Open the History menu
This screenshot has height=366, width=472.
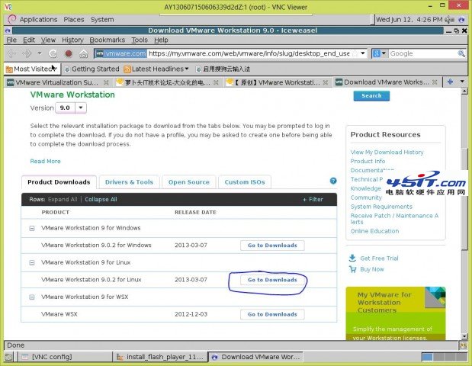72,40
